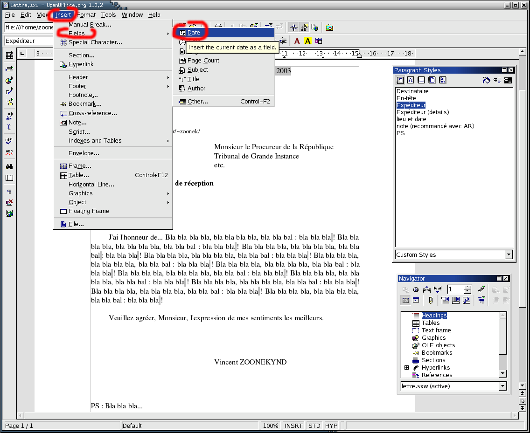Click Font Color red A icon
530x433 pixels.
[297, 41]
